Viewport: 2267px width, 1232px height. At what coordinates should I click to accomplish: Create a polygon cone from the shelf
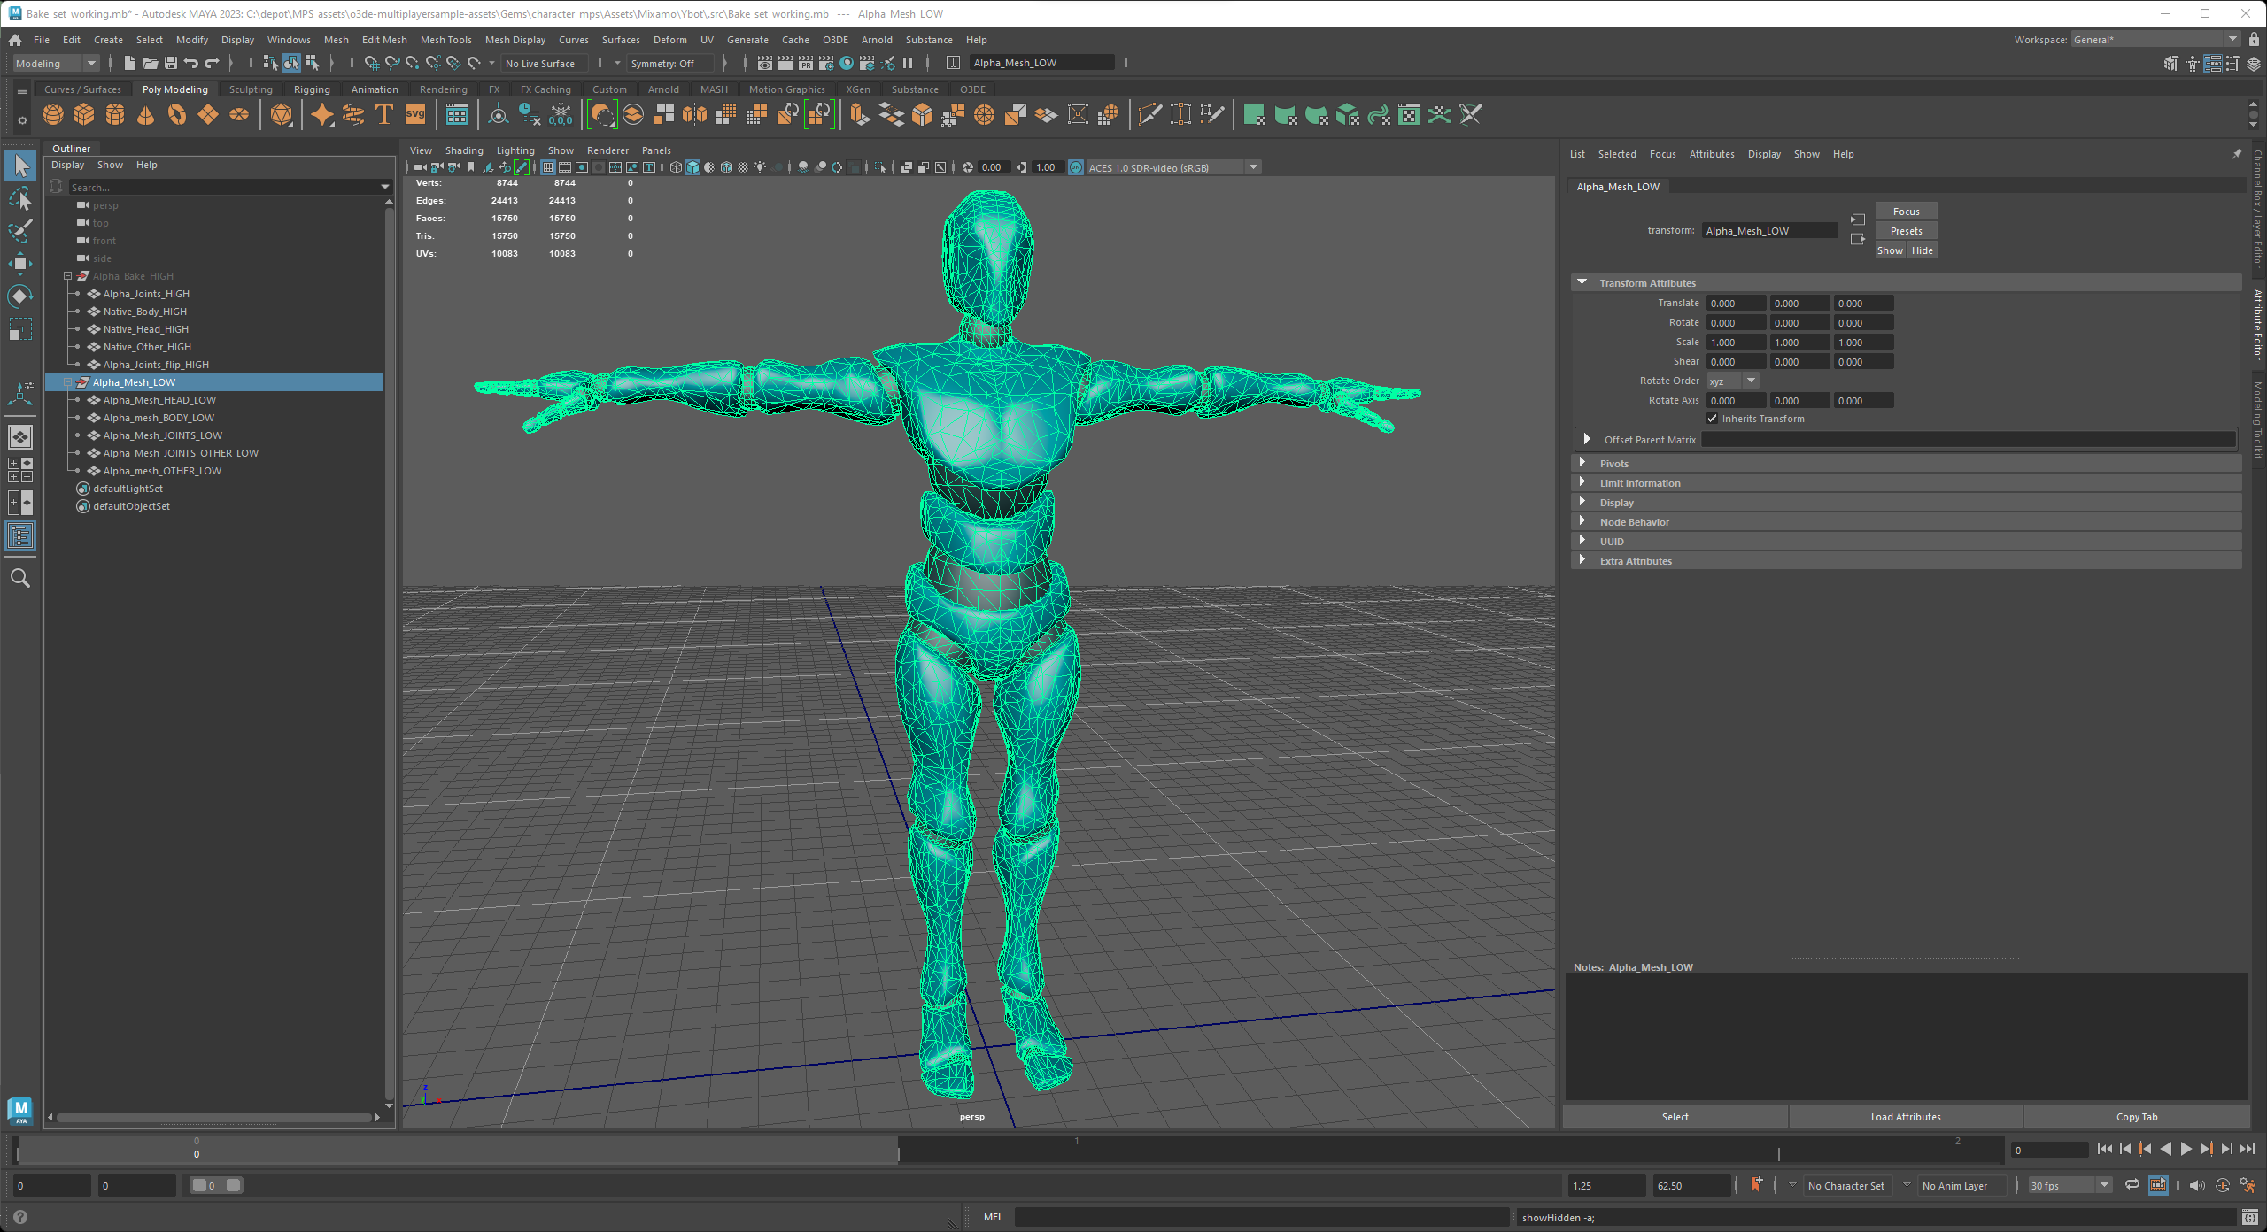[x=146, y=115]
